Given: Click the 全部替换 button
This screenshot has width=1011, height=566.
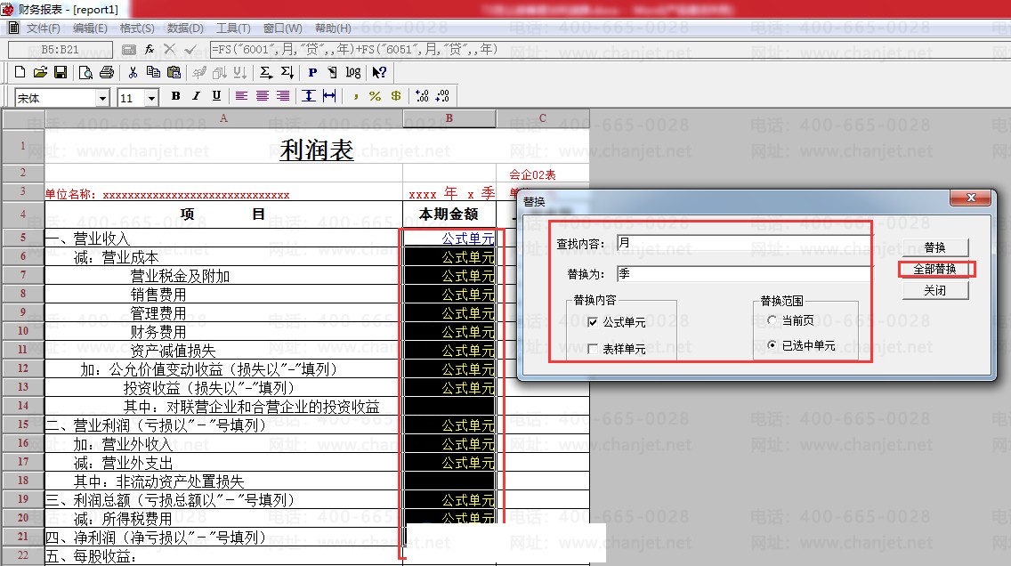Looking at the screenshot, I should (935, 269).
